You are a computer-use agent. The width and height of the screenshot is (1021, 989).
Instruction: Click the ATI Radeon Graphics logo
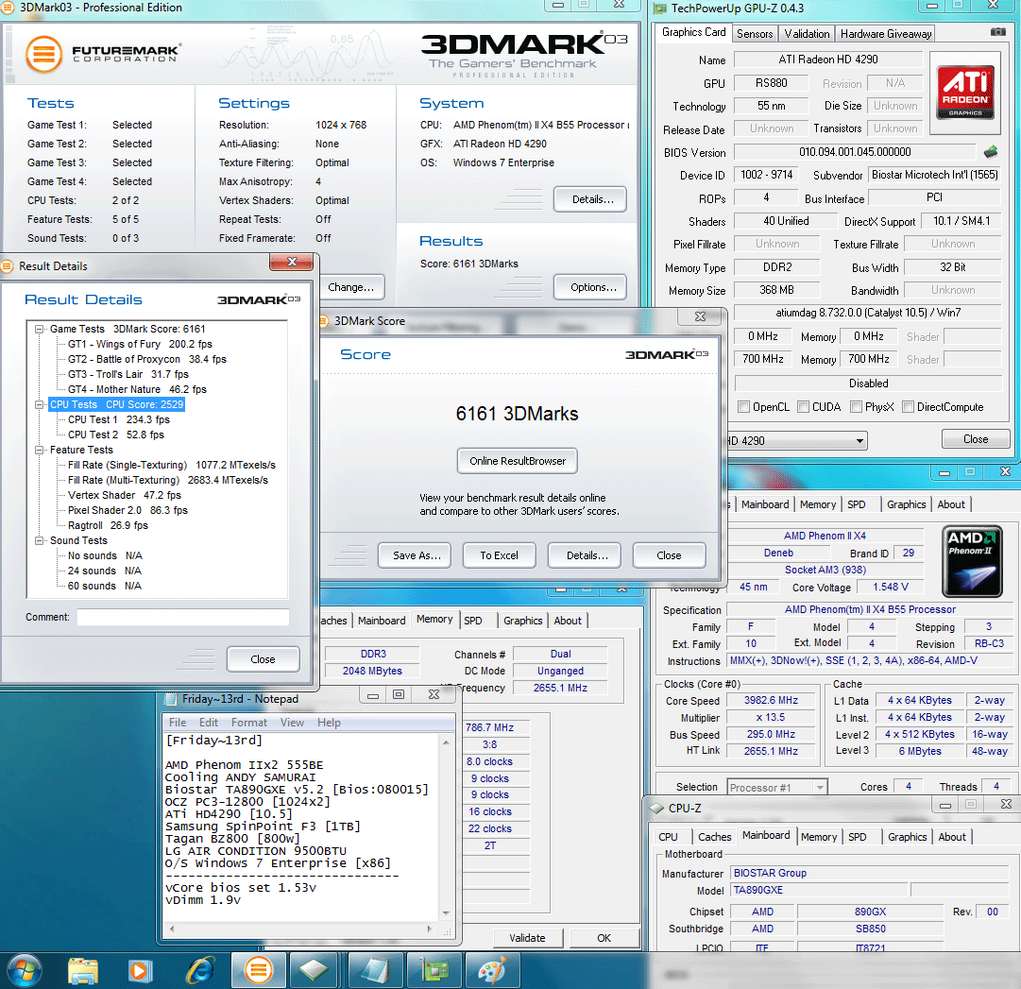point(965,93)
